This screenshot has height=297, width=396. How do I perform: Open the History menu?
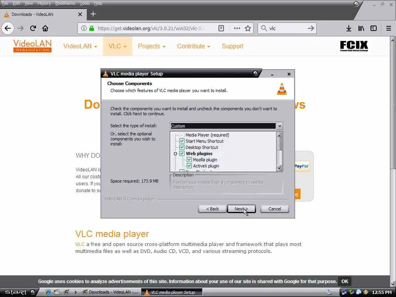[44, 3]
